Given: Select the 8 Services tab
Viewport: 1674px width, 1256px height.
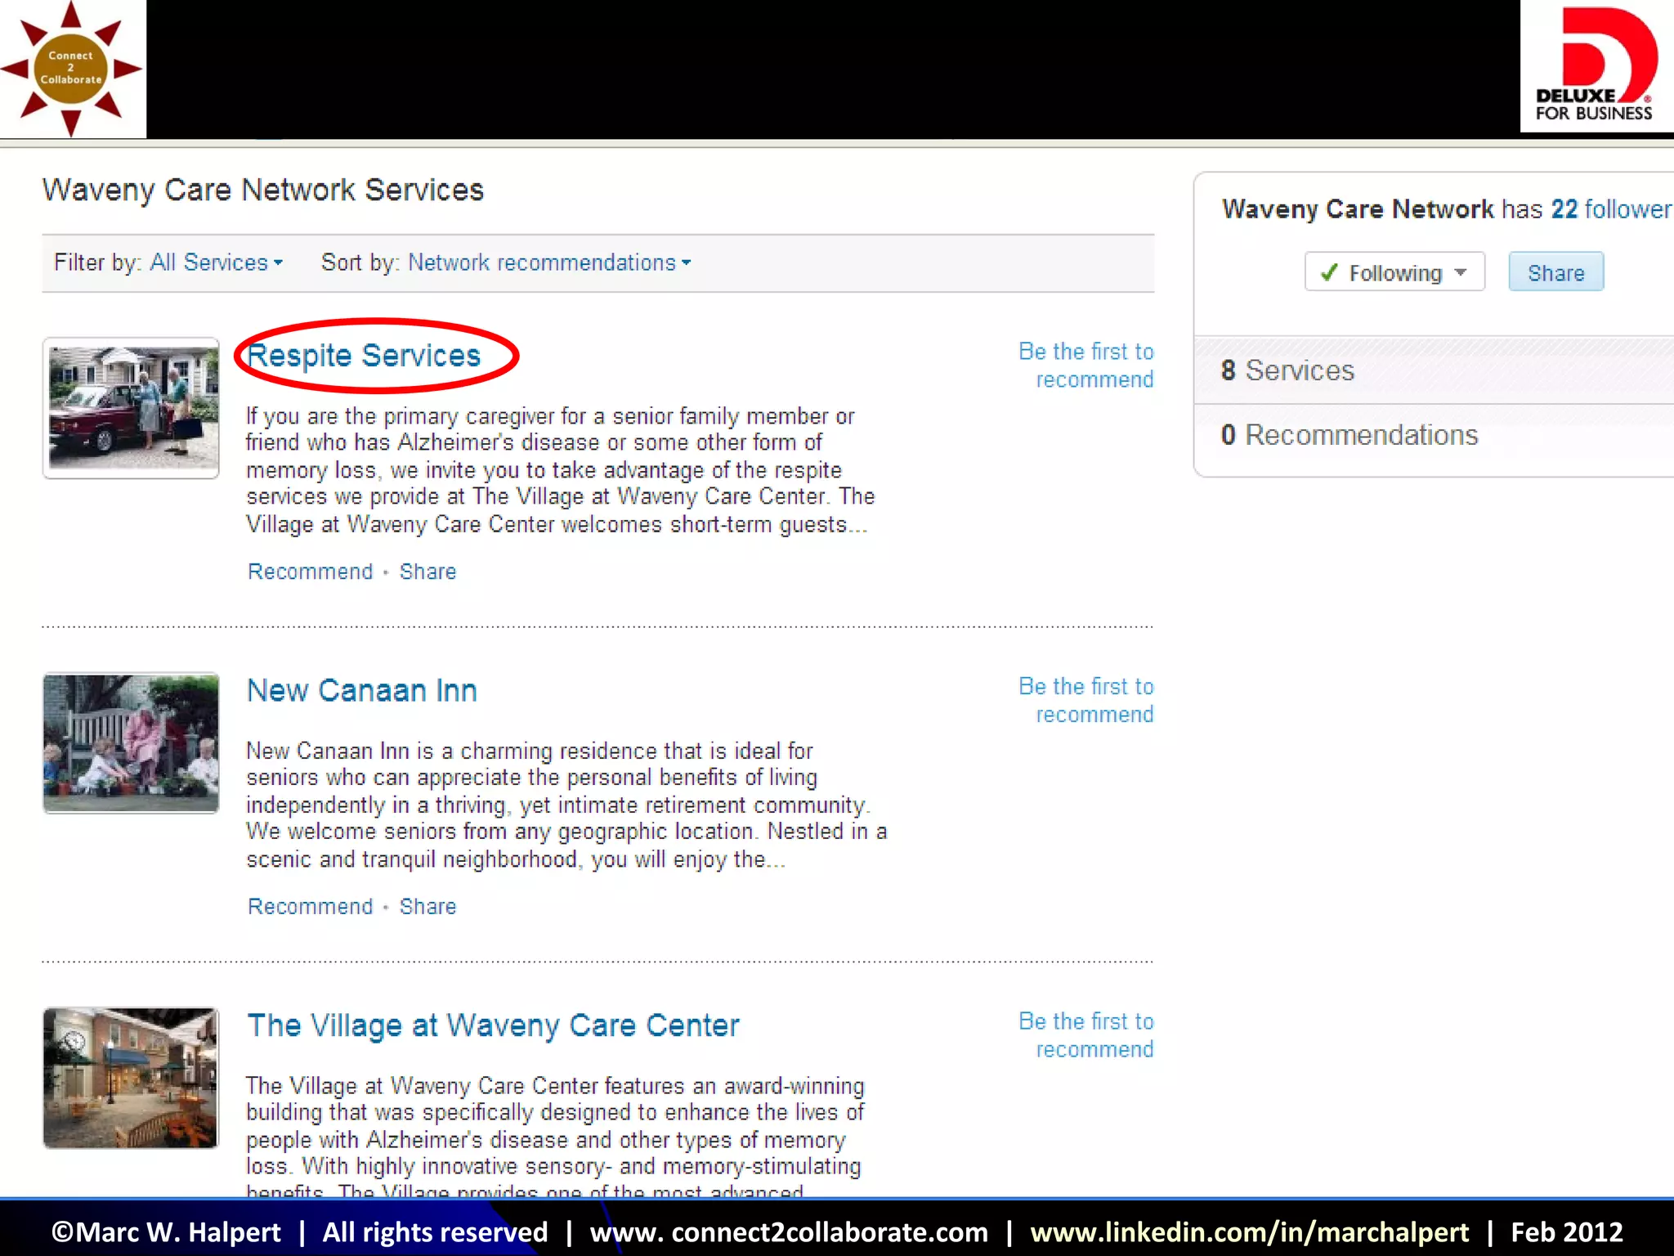Looking at the screenshot, I should pos(1288,370).
